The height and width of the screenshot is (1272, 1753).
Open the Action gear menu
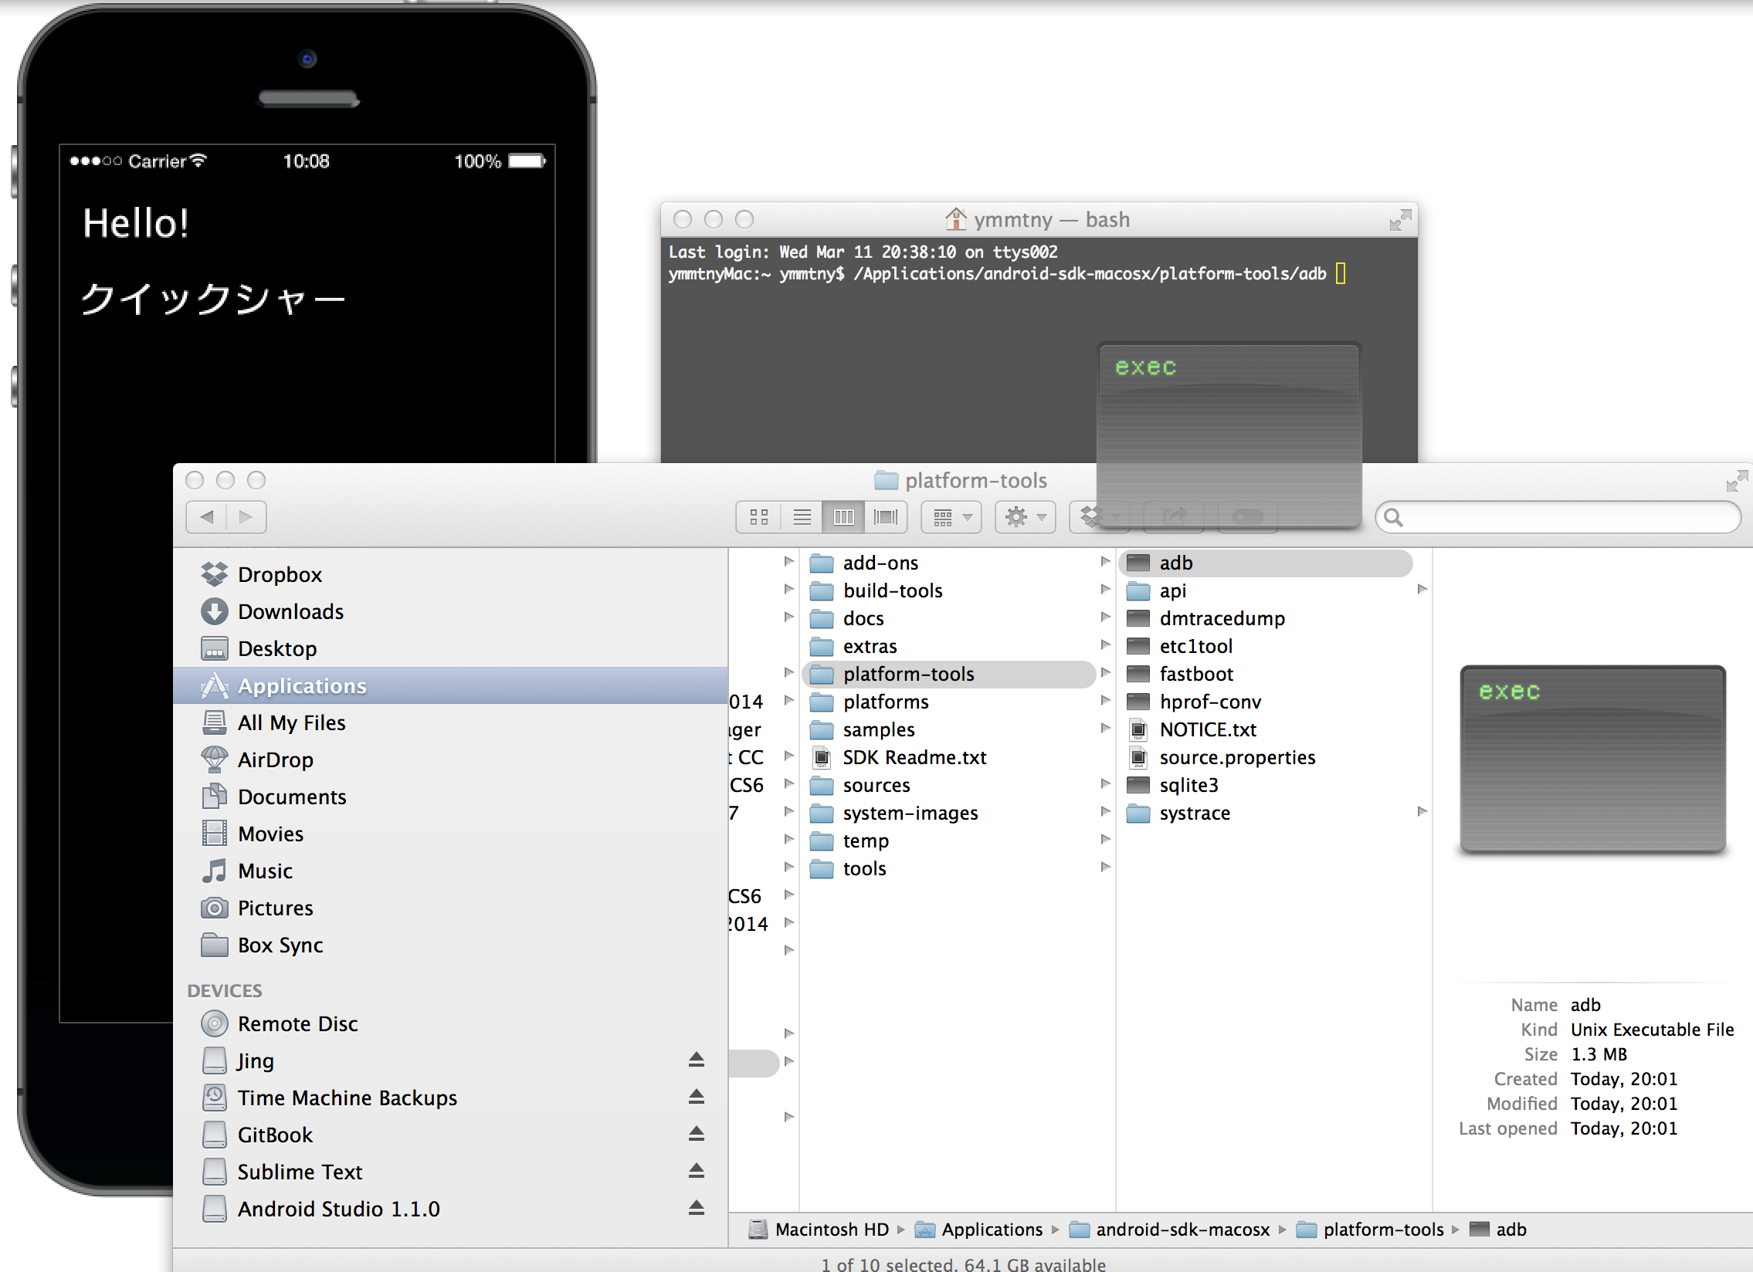1026,516
